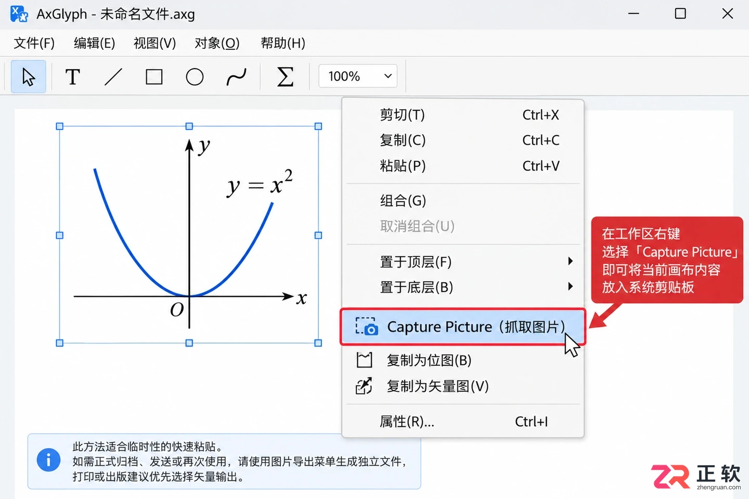The image size is (749, 499).
Task: Open the 对象(O) menu
Action: [217, 43]
